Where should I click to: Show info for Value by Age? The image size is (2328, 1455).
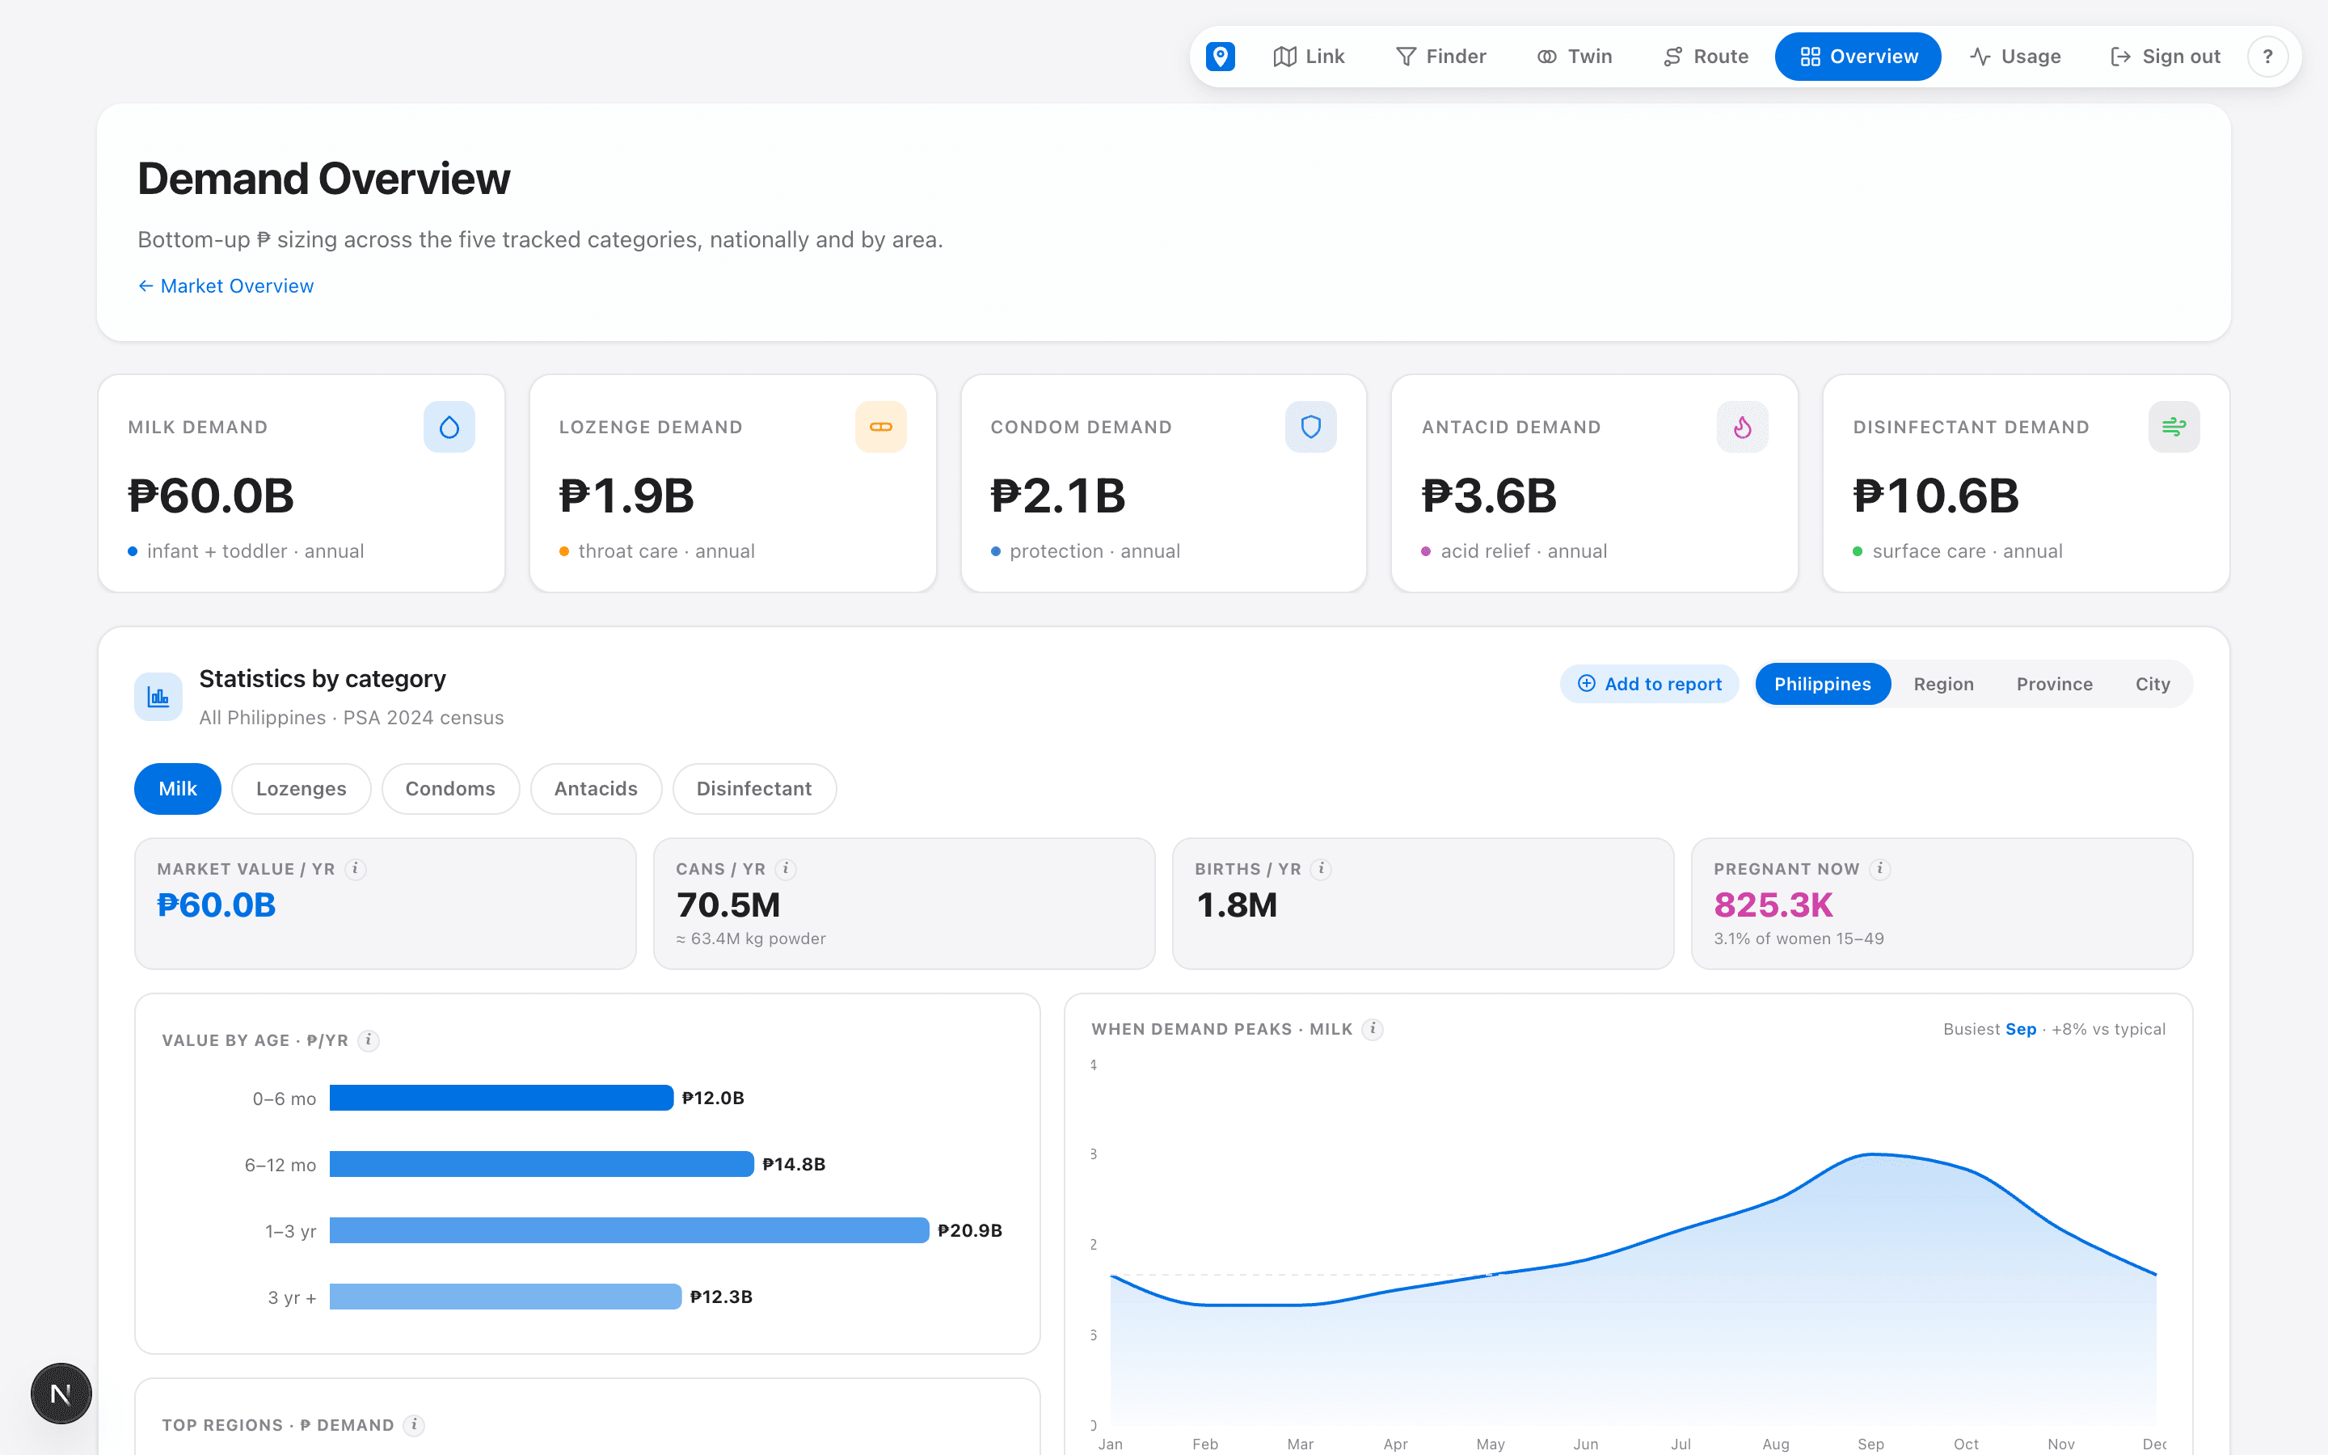pyautogui.click(x=369, y=1040)
